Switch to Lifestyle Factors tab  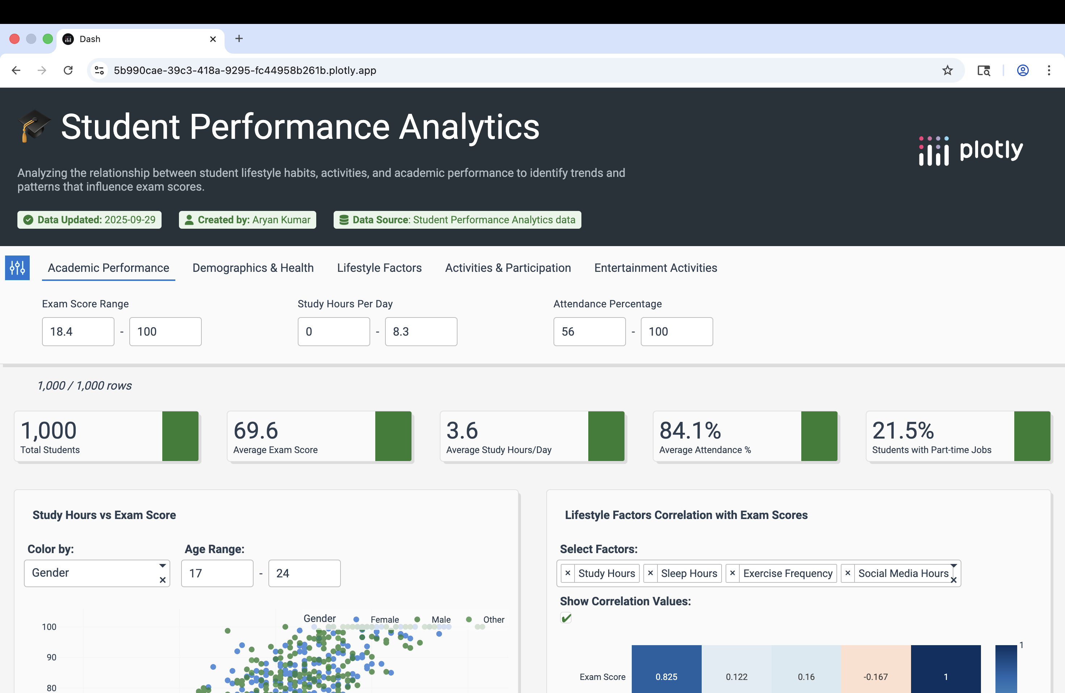379,268
